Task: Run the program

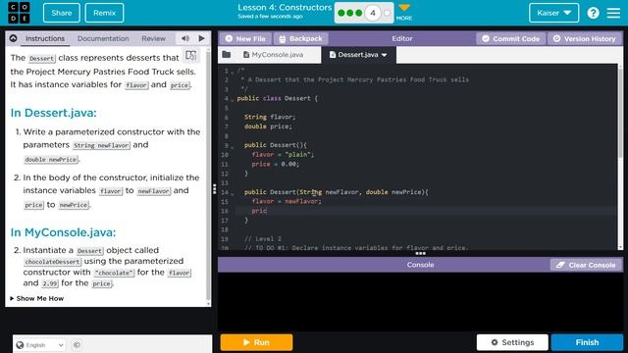Action: (256, 342)
